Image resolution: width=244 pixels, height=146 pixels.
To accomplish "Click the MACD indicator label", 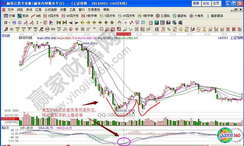I will (x=5, y=128).
